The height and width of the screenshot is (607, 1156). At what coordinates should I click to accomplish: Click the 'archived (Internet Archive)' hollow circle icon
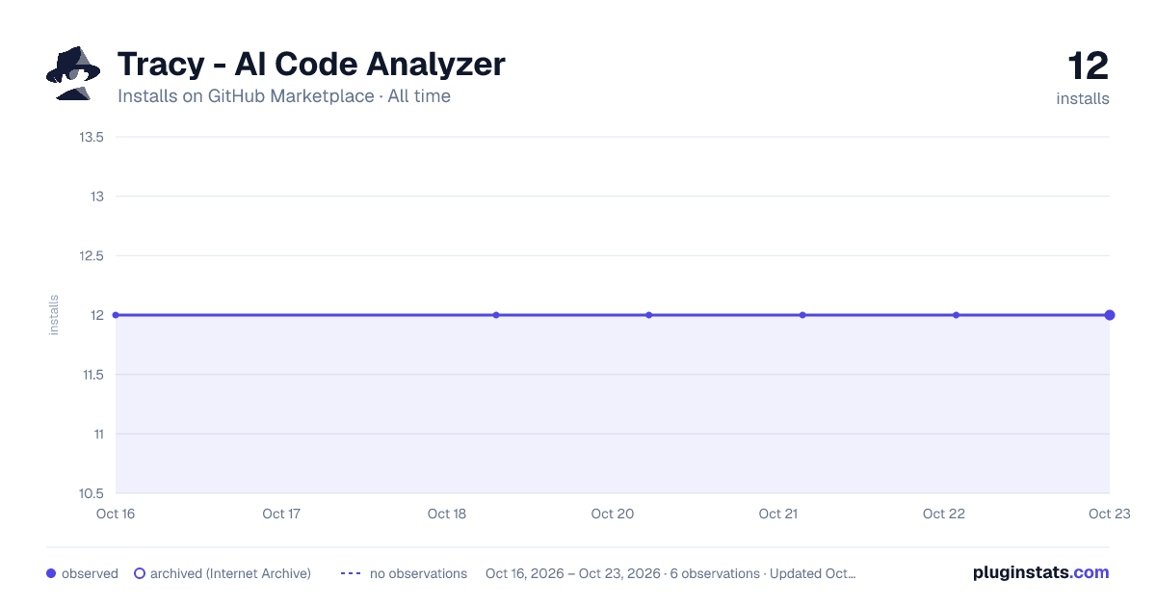click(140, 573)
